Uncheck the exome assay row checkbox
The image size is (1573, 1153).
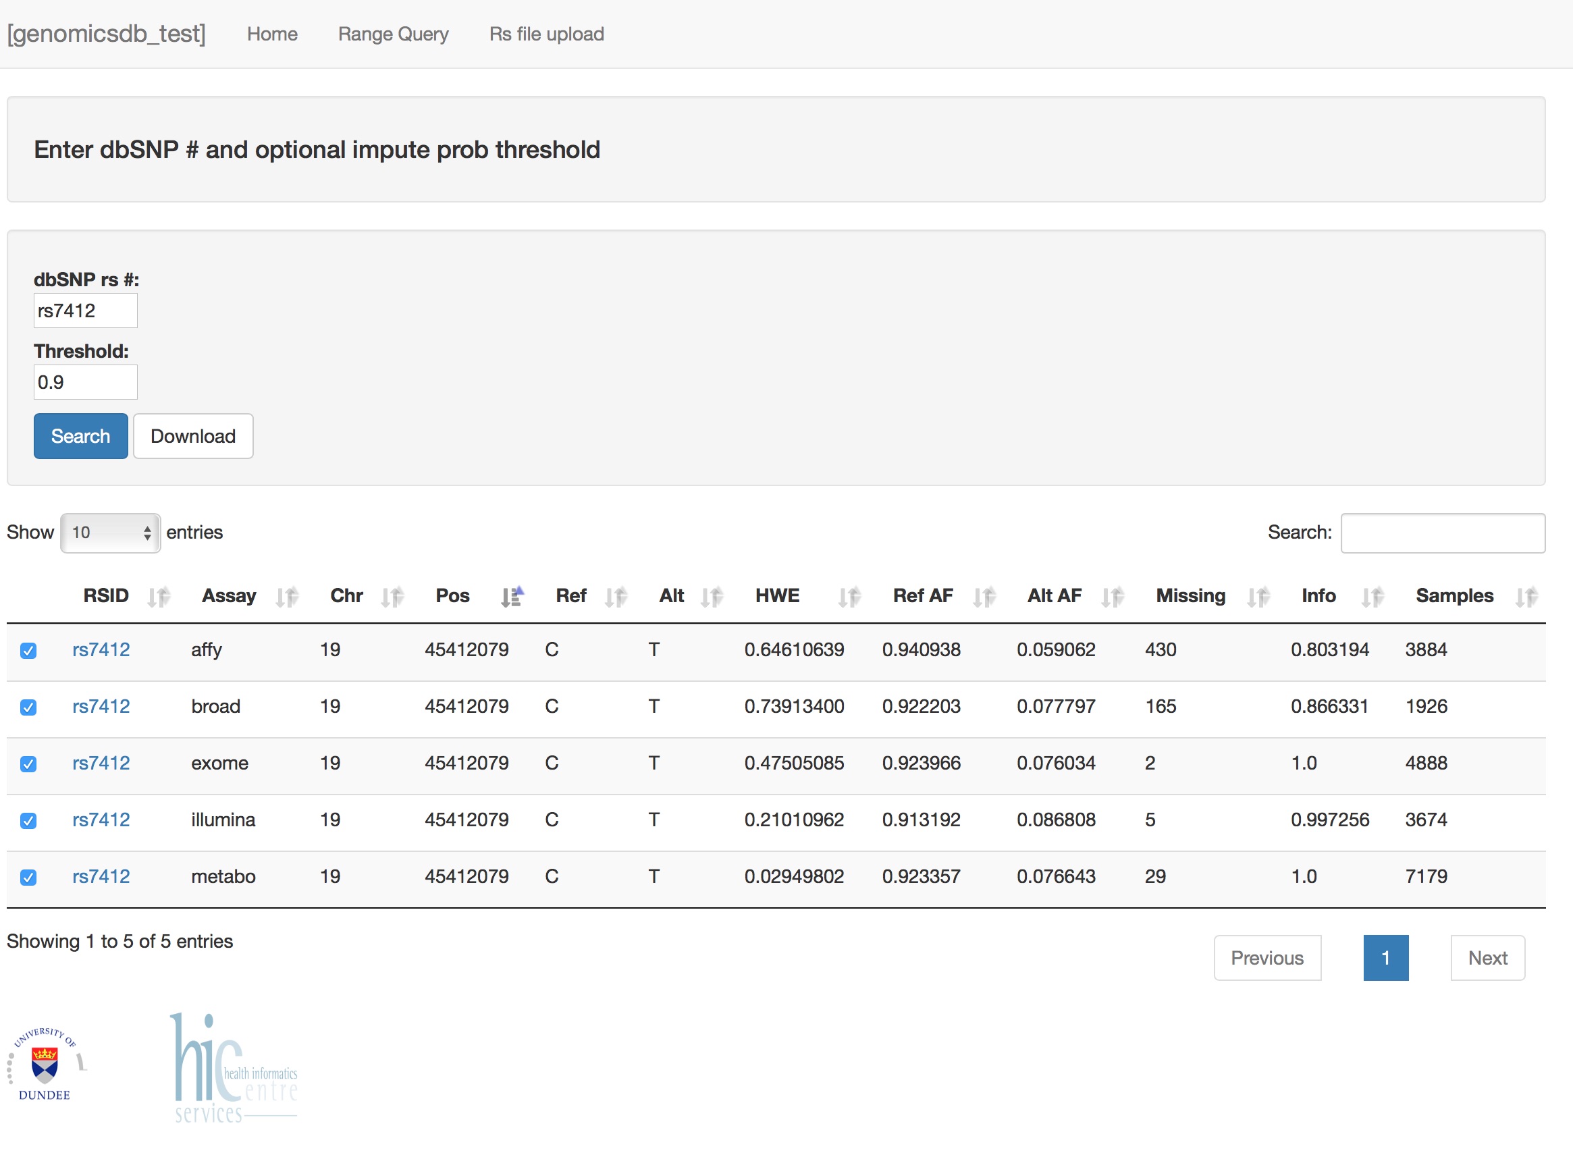(x=28, y=764)
